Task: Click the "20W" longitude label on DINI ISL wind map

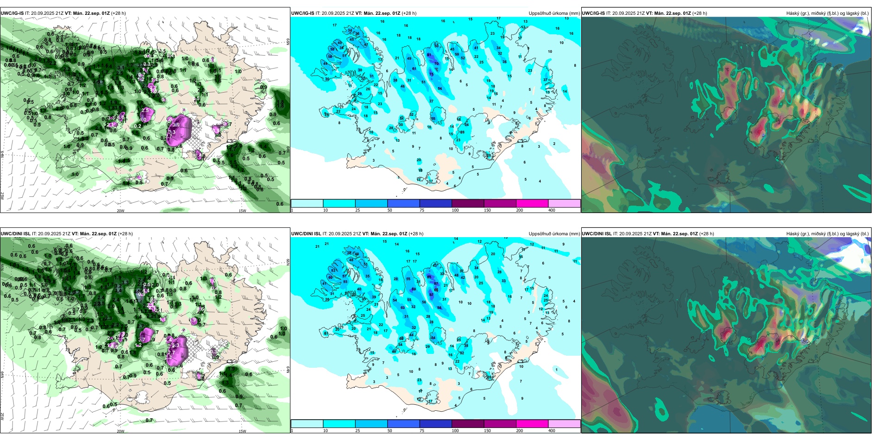Action: 120,431
